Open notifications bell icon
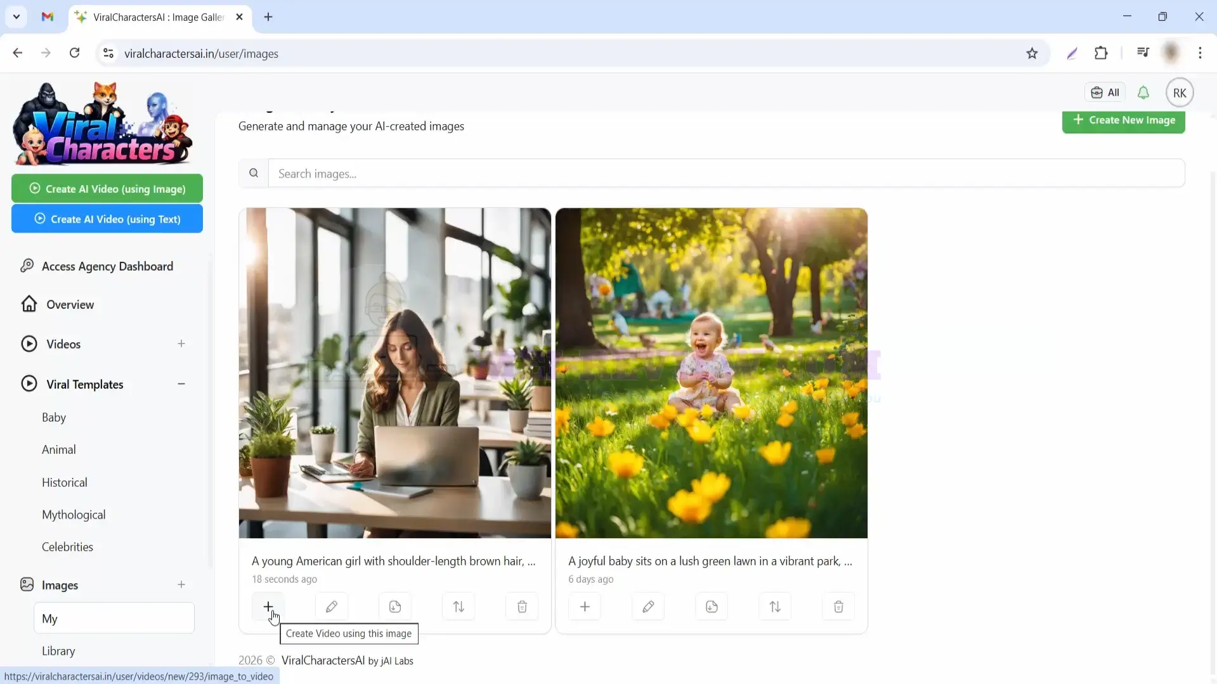 click(x=1143, y=93)
